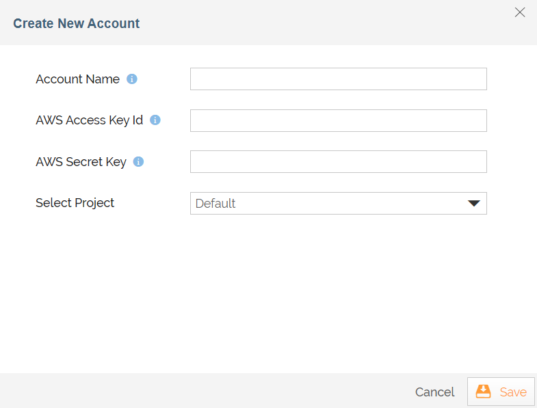
Task: Click into the AWS Access Key Id field
Action: click(x=338, y=121)
